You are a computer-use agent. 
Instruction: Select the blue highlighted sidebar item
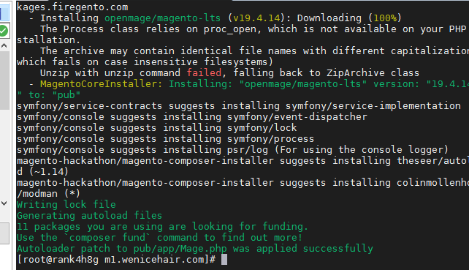pyautogui.click(x=4, y=12)
